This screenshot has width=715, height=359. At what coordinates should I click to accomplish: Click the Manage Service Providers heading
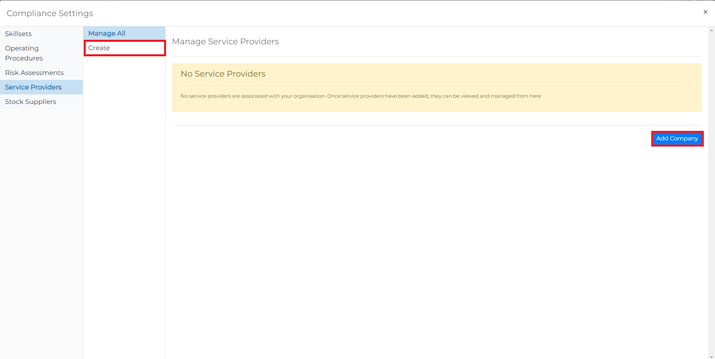(225, 41)
